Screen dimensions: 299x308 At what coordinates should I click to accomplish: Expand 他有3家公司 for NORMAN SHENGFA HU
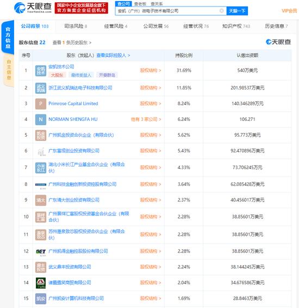click(146, 119)
